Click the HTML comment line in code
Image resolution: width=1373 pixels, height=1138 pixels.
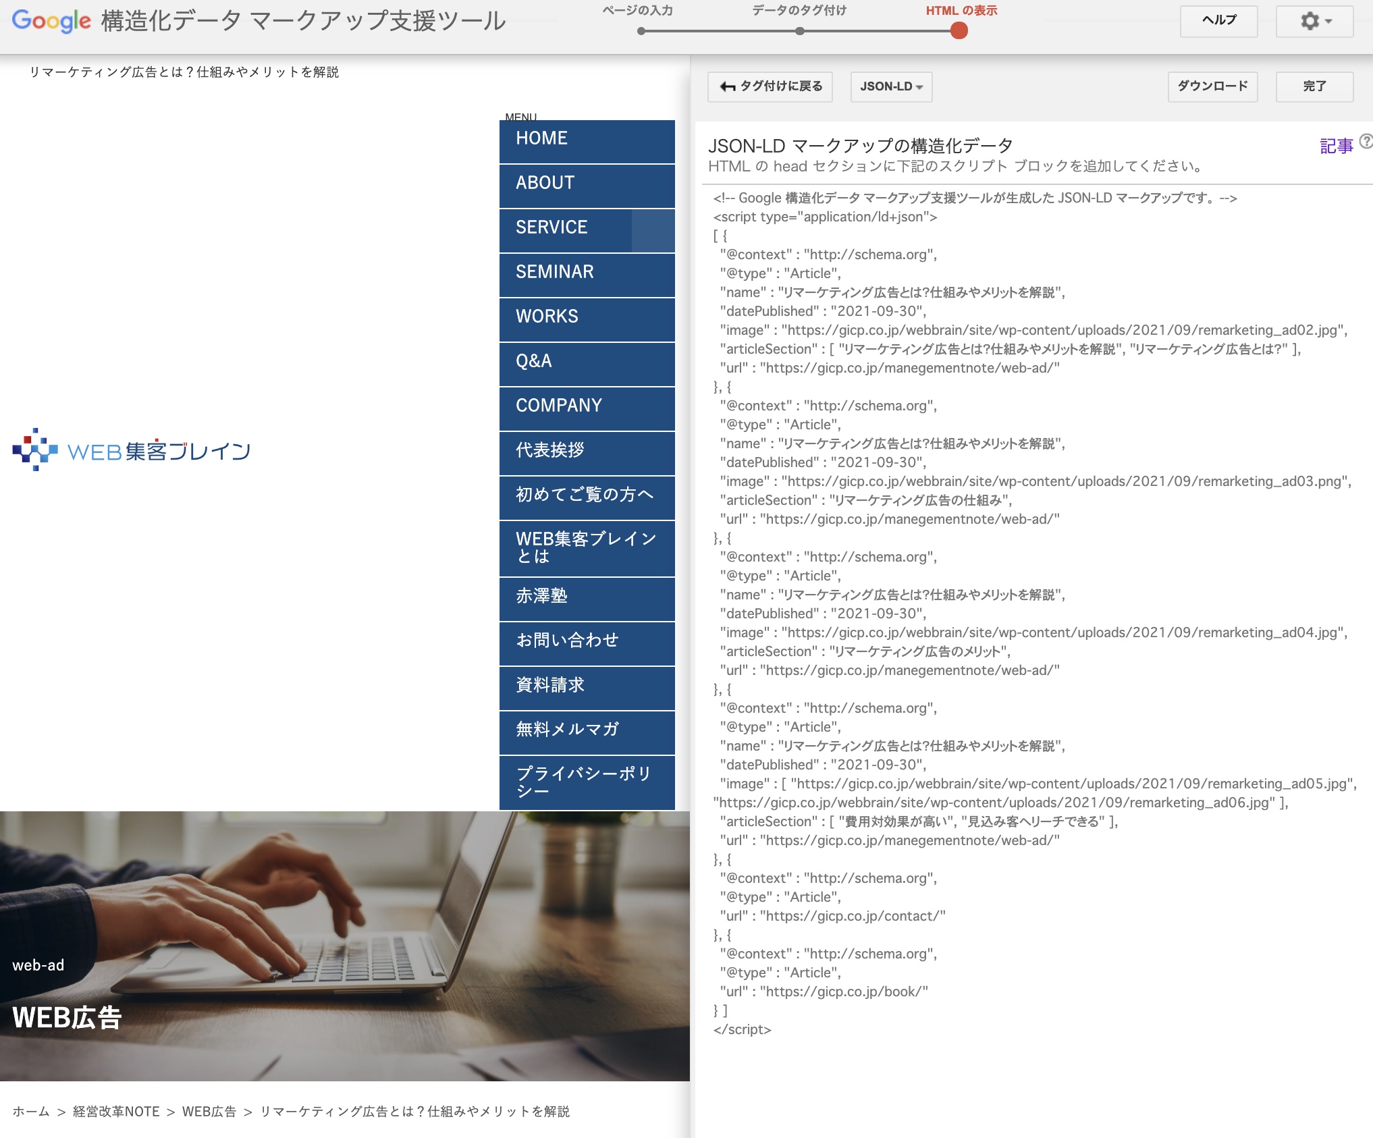(x=975, y=198)
